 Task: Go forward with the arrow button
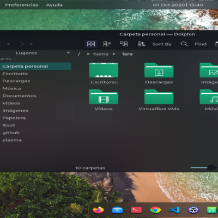[x=22, y=44]
